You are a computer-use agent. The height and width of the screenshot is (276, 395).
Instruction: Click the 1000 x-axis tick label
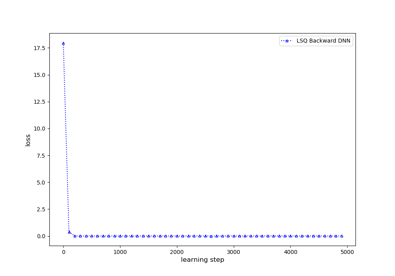click(x=120, y=252)
